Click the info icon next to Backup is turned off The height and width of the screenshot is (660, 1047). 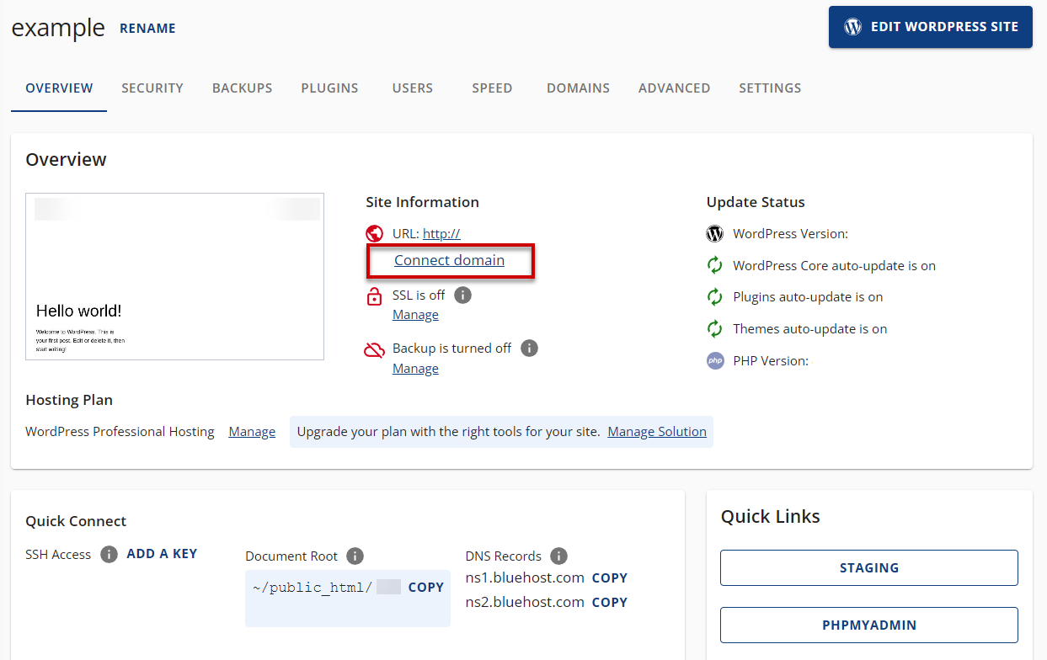pos(529,349)
